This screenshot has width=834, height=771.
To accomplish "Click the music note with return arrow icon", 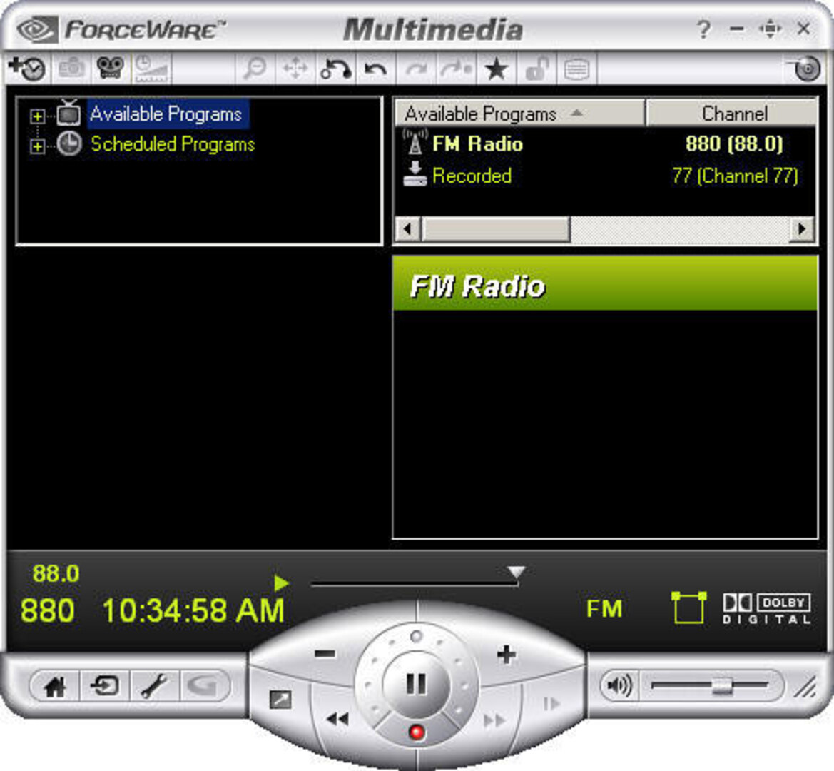I will point(335,68).
